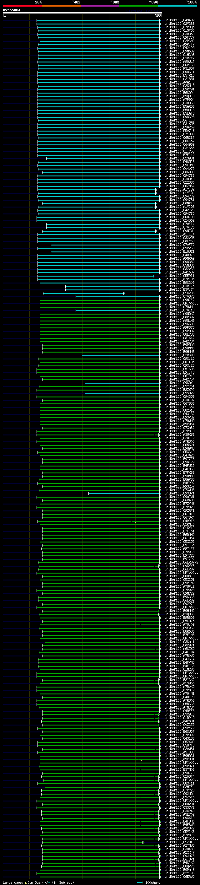Select hit UniRef100_Q9FUN8
This screenshot has height=885, width=200.
pos(179,165)
